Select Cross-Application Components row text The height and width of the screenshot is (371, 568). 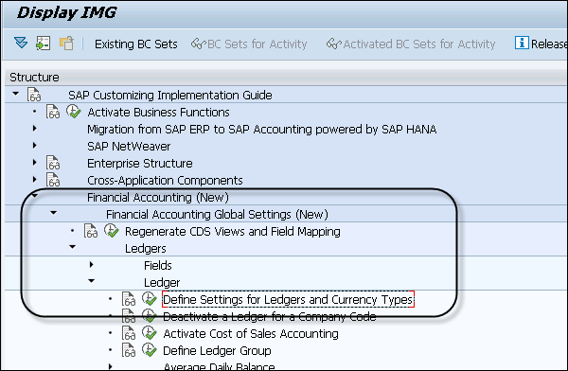click(165, 181)
